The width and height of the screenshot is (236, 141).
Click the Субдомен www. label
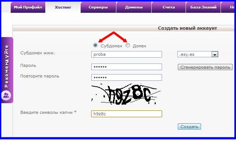tap(38, 53)
